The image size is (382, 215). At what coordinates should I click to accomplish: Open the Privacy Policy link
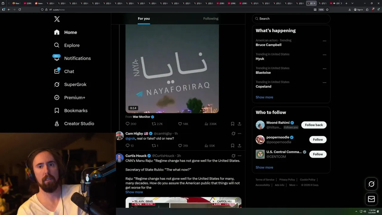(x=287, y=180)
